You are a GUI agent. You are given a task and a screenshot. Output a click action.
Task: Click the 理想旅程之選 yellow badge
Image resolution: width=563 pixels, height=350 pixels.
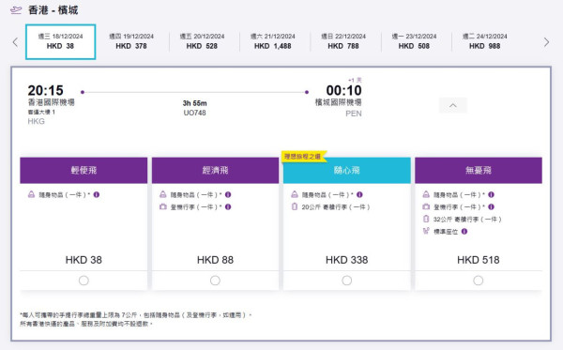click(303, 157)
